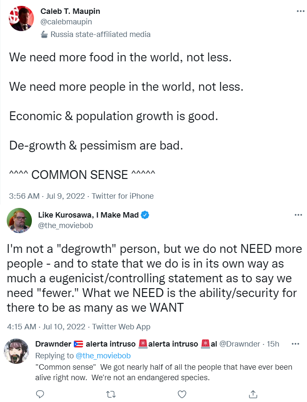The width and height of the screenshot is (307, 402).
Task: Click the share icon under Drawnder's reply
Action: point(253,394)
